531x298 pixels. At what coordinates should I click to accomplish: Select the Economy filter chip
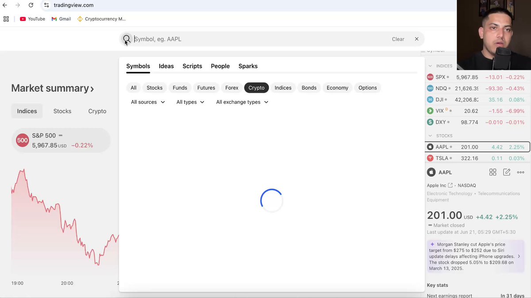coord(338,88)
